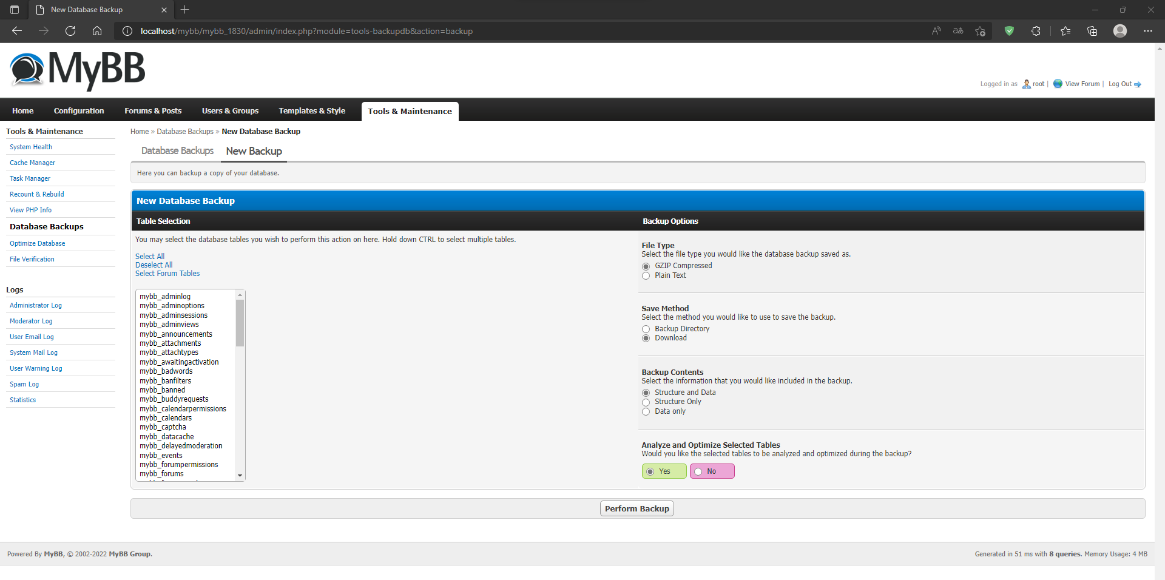Select Structure and Data backup contents
This screenshot has width=1165, height=580.
tap(646, 393)
